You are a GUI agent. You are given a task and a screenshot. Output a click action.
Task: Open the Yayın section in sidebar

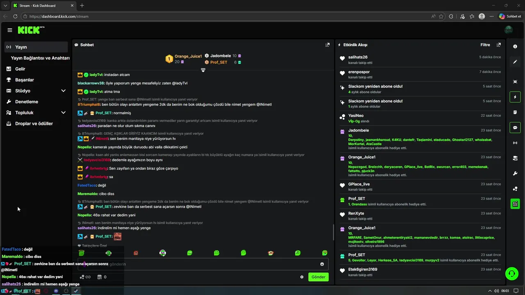coord(36,47)
